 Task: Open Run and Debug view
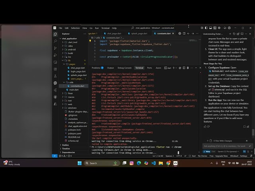55,55
